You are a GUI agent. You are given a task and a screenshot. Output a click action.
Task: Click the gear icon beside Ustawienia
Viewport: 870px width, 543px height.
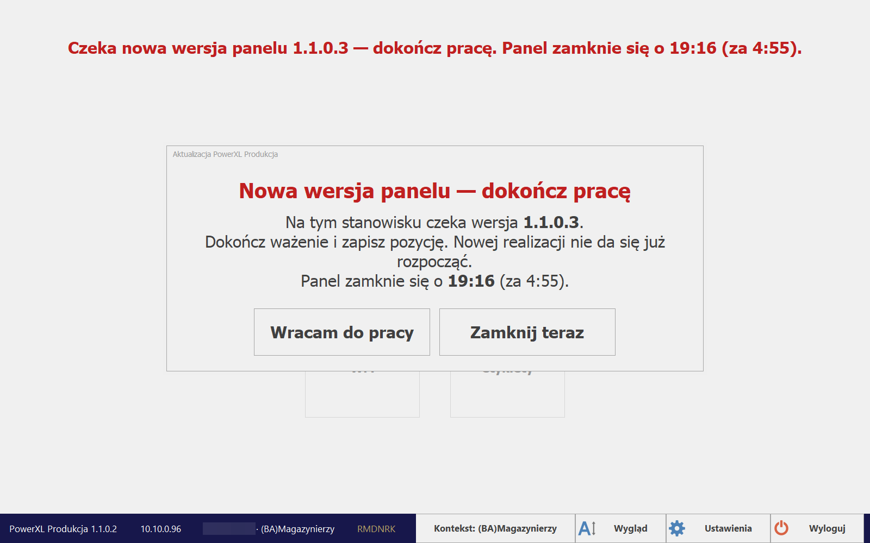677,528
